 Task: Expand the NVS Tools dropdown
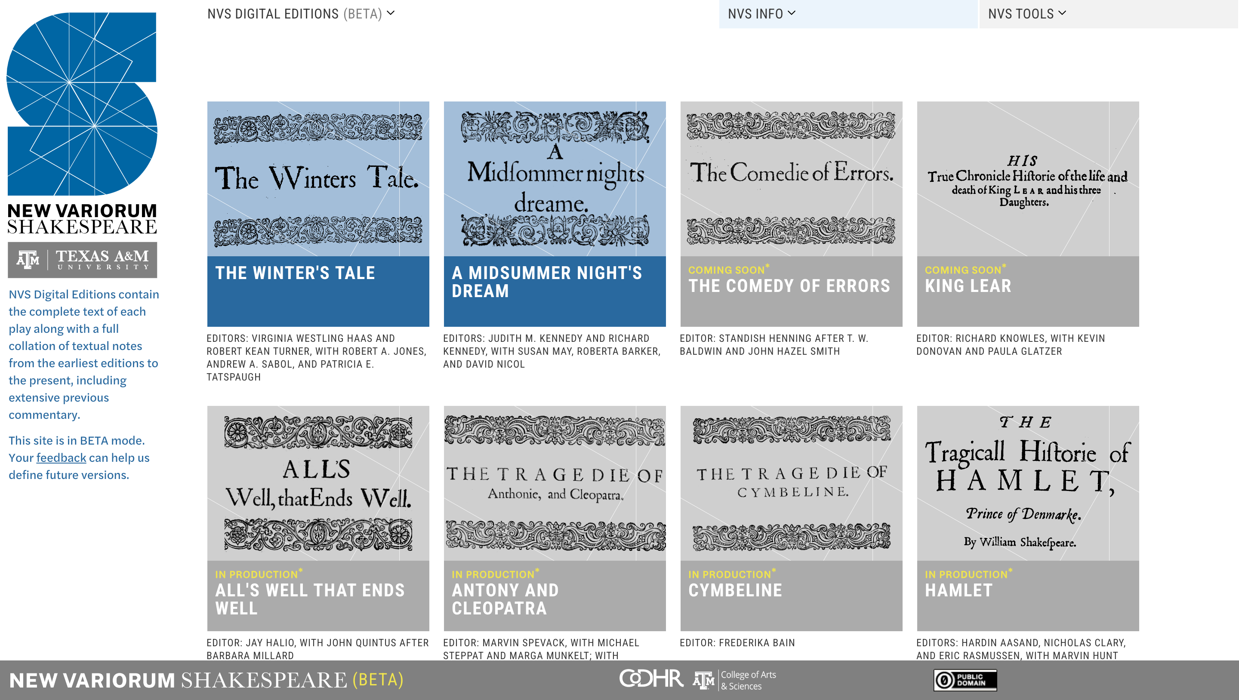pos(1027,14)
